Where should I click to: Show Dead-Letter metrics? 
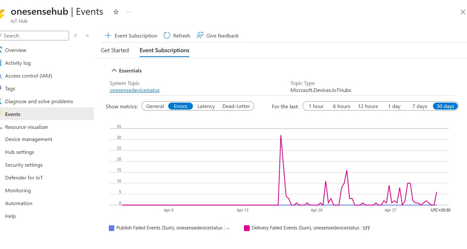[237, 106]
